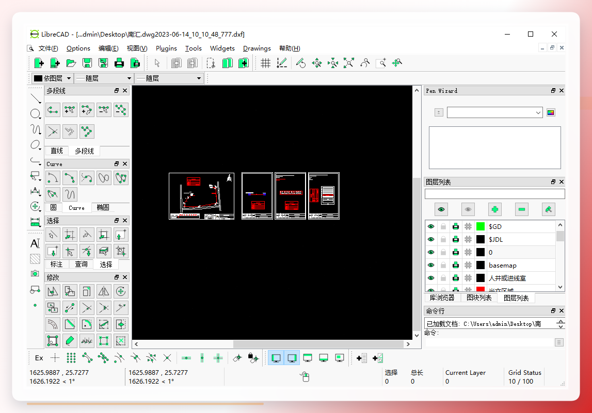Choose the text tool icon
Screen dimensions: 592x413
point(35,243)
